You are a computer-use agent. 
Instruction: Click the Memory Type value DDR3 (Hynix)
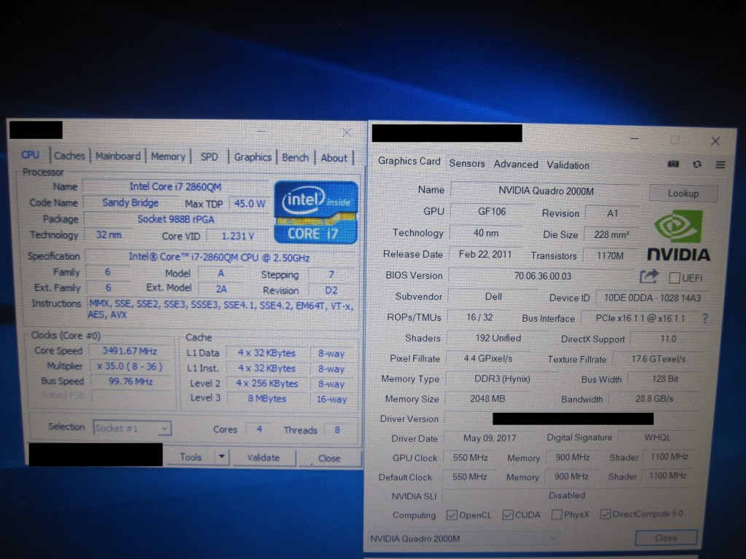(x=502, y=378)
